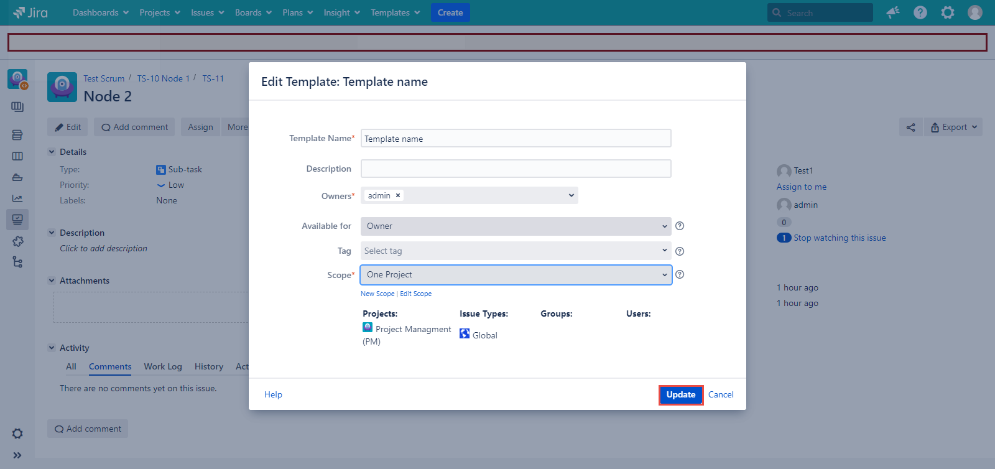The width and height of the screenshot is (995, 469).
Task: Click the Edit Scope link
Action: (415, 294)
